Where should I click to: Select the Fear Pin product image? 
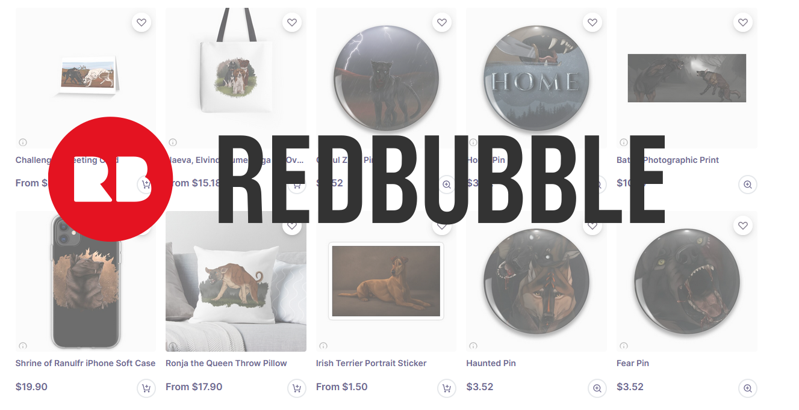coord(687,281)
